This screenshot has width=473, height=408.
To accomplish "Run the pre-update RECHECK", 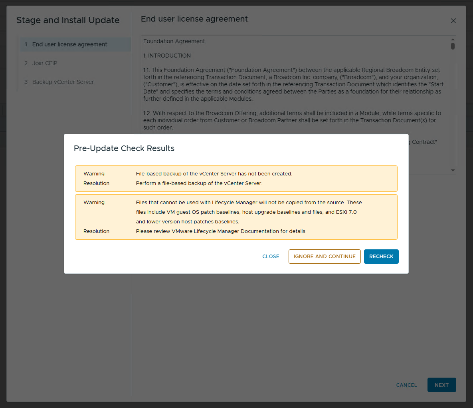I will 381,257.
